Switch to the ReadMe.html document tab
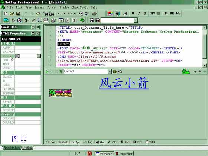 pos(12,147)
